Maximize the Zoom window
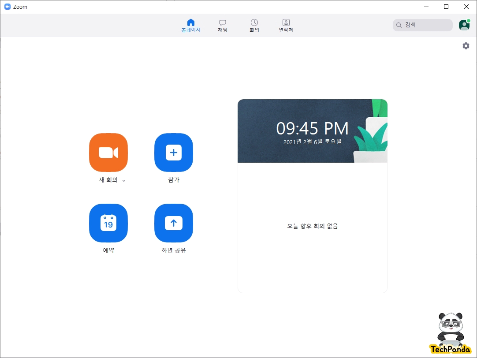Viewport: 477px width, 358px height. (446, 7)
